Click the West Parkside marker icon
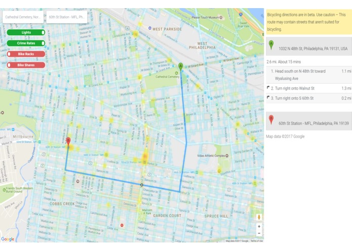The height and width of the screenshot is (250, 352). 150,28
